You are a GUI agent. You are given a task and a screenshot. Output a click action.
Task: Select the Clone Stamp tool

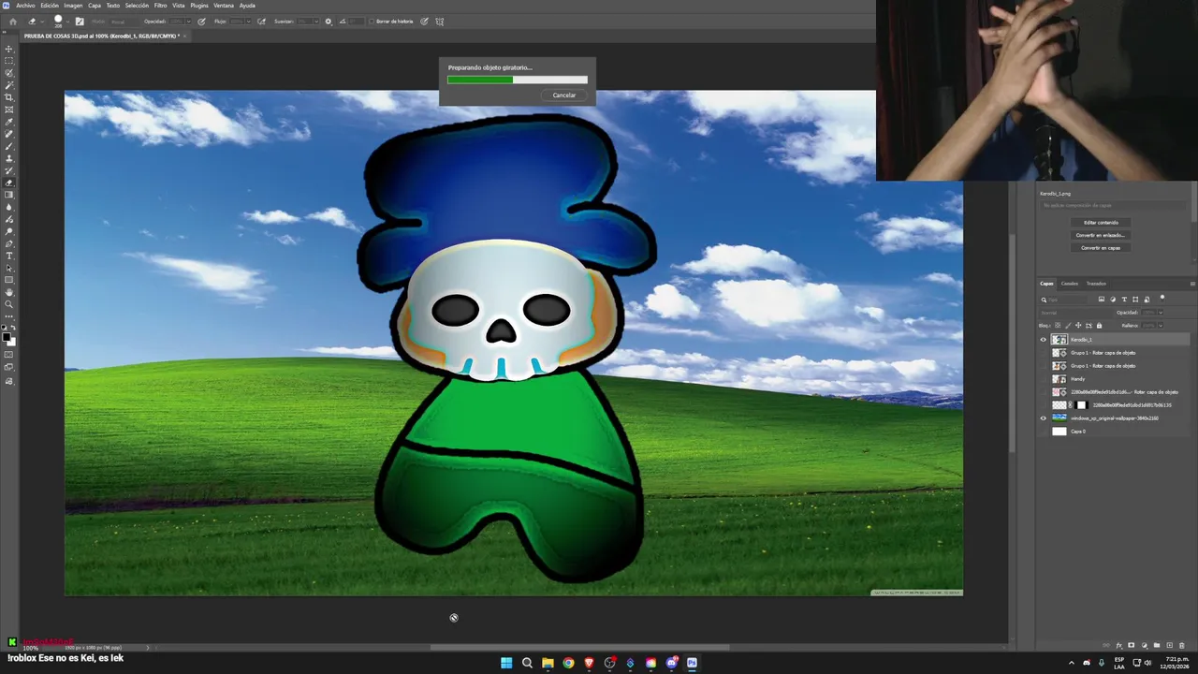[x=9, y=158]
